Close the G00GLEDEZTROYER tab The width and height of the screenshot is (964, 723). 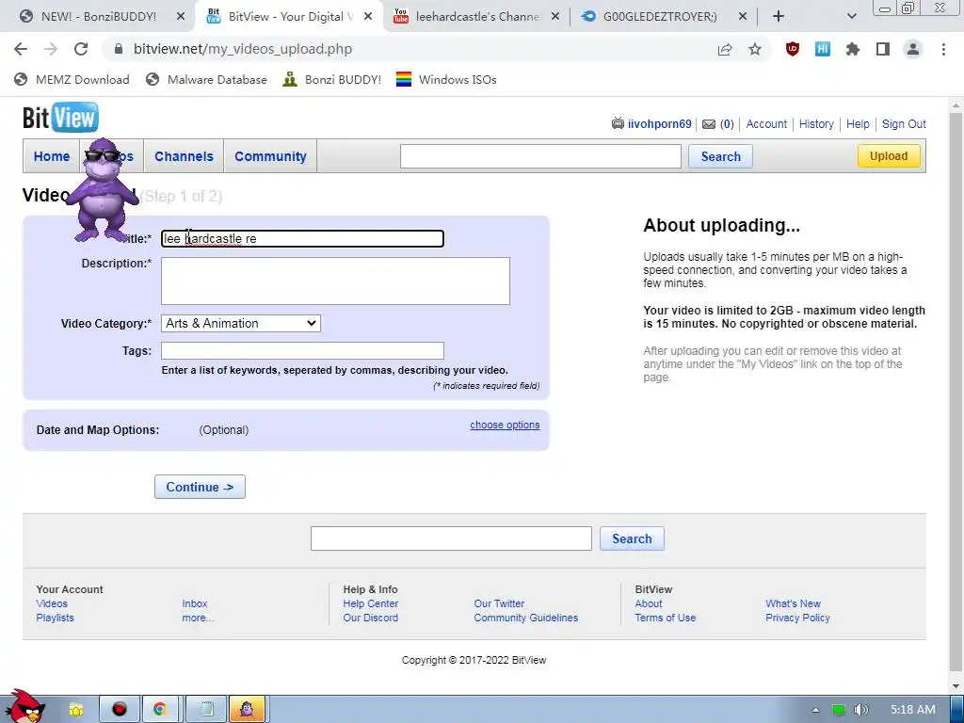click(x=743, y=17)
